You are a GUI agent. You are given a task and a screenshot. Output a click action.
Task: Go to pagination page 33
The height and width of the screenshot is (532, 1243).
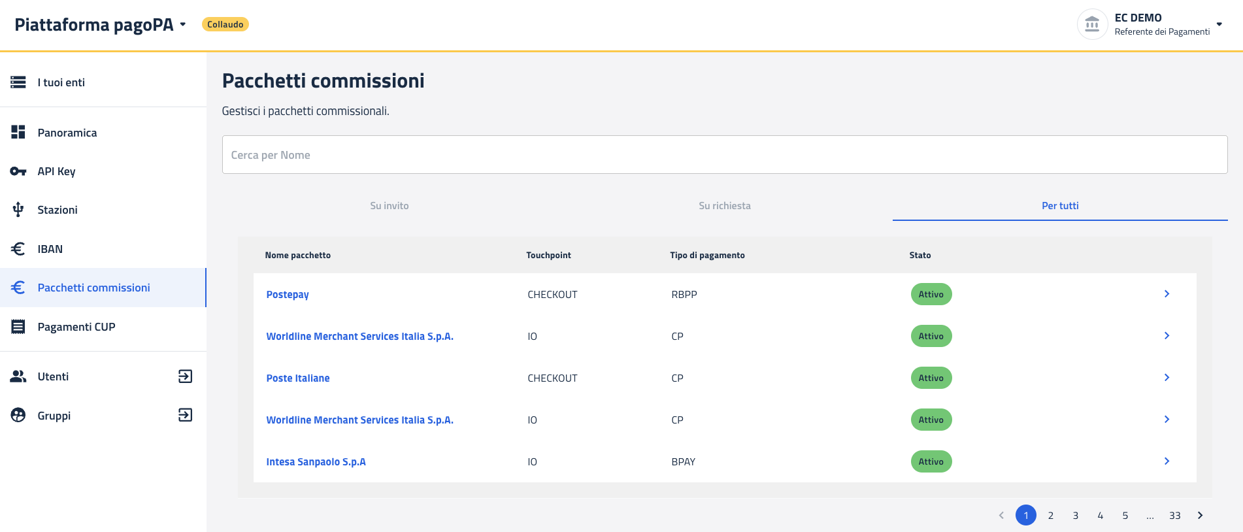click(1174, 516)
